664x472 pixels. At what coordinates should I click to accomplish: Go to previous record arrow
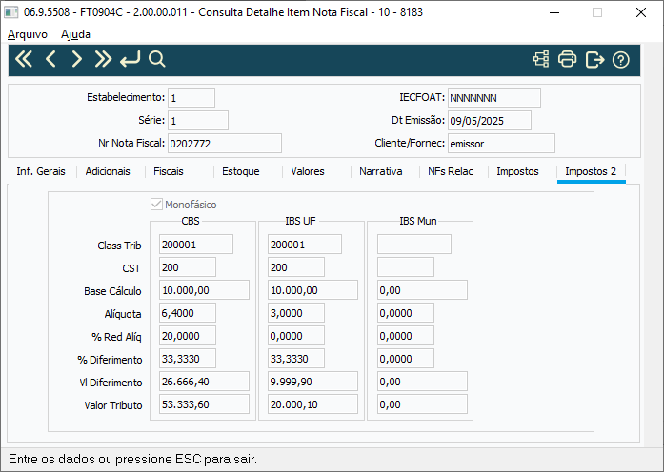pyautogui.click(x=50, y=59)
